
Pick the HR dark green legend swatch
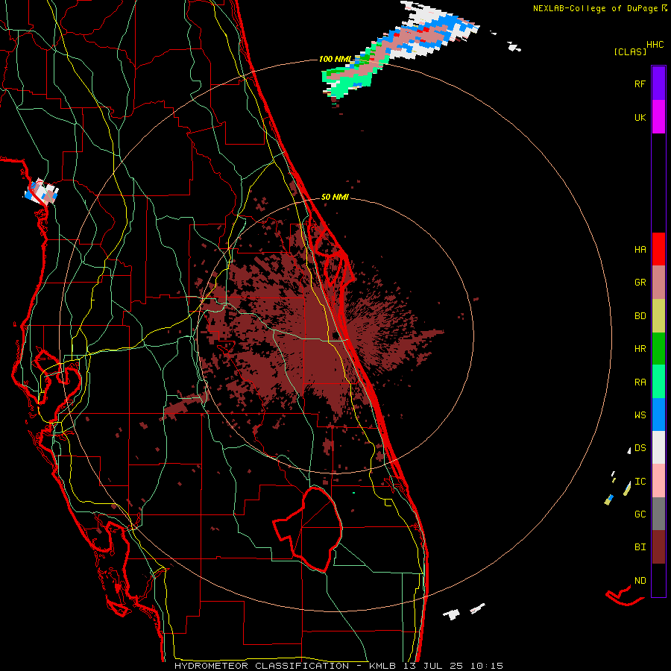point(658,348)
